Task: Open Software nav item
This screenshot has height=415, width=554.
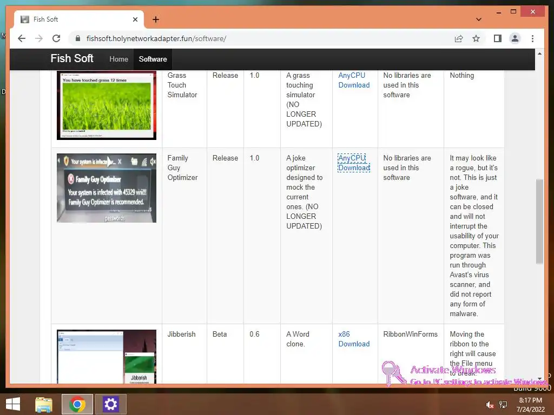Action: [x=153, y=59]
